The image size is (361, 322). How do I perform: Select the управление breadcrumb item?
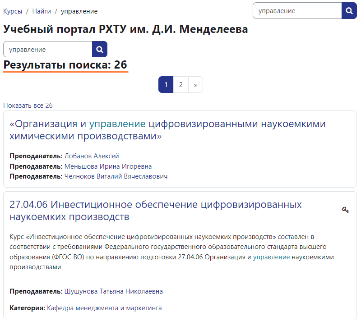(79, 11)
